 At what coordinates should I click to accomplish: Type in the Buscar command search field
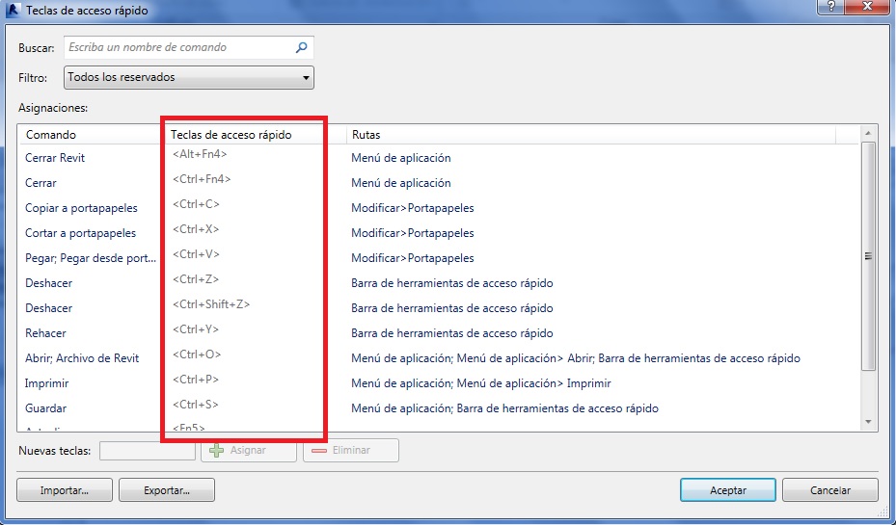click(178, 47)
